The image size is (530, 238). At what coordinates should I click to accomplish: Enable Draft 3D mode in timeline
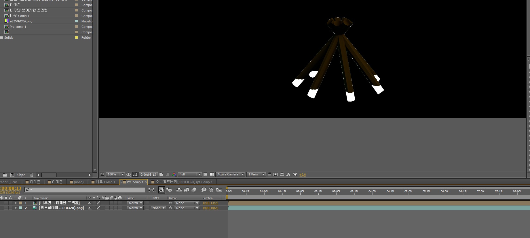169,190
